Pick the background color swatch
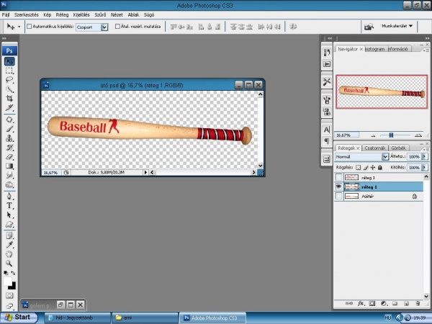432x324 pixels. pos(13,287)
